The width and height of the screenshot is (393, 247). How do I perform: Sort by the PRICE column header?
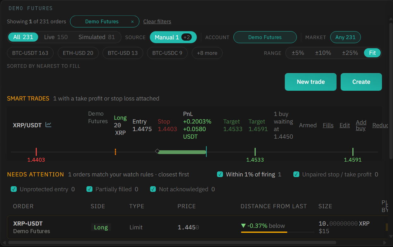coord(187,206)
